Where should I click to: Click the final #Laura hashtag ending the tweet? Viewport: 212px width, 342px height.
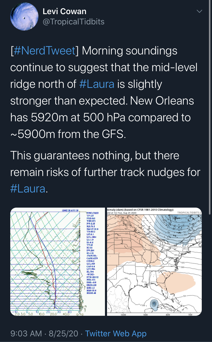[28, 189]
